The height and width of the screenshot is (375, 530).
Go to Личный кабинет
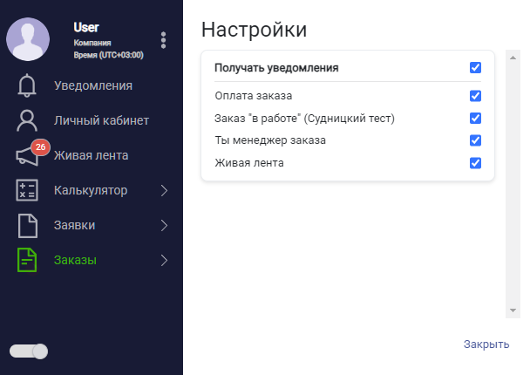click(x=101, y=120)
